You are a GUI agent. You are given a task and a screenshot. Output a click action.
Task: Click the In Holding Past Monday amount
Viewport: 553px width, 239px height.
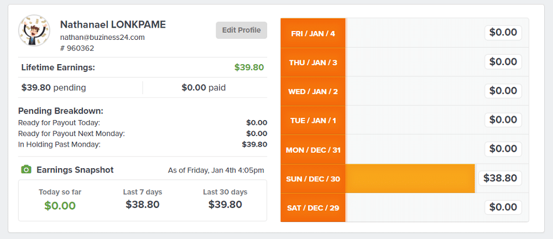pos(254,144)
